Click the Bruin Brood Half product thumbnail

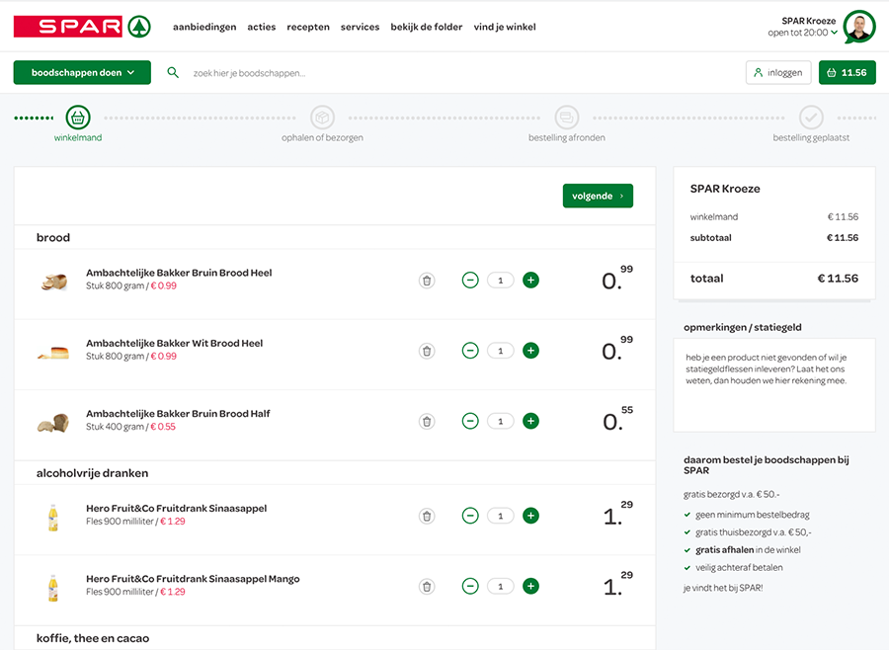pos(53,423)
